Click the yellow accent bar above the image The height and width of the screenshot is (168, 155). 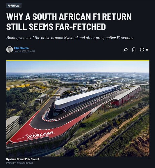point(78,61)
